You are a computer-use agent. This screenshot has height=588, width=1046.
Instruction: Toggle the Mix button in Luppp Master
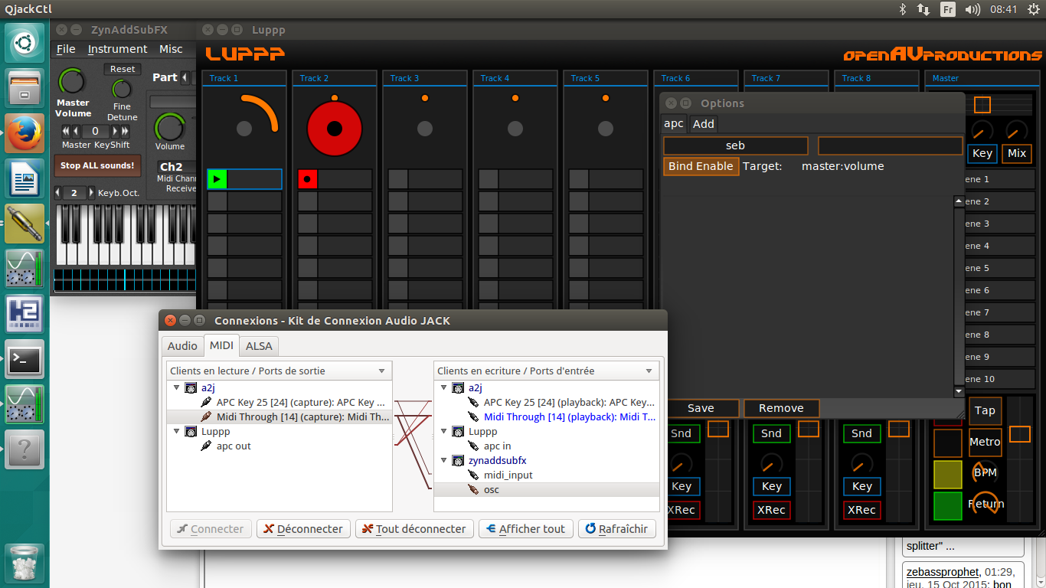click(x=1017, y=153)
